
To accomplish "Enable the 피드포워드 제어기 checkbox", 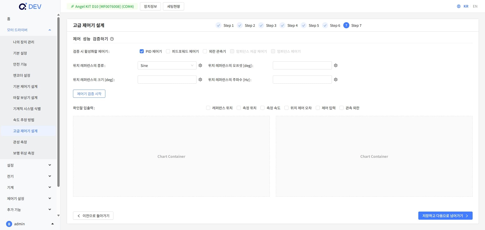I will [168, 52].
